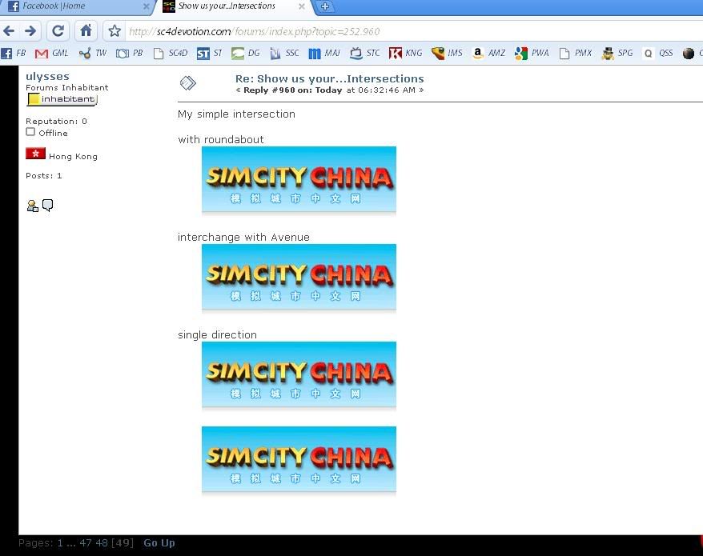Click the "Posts: 1" text

[44, 176]
